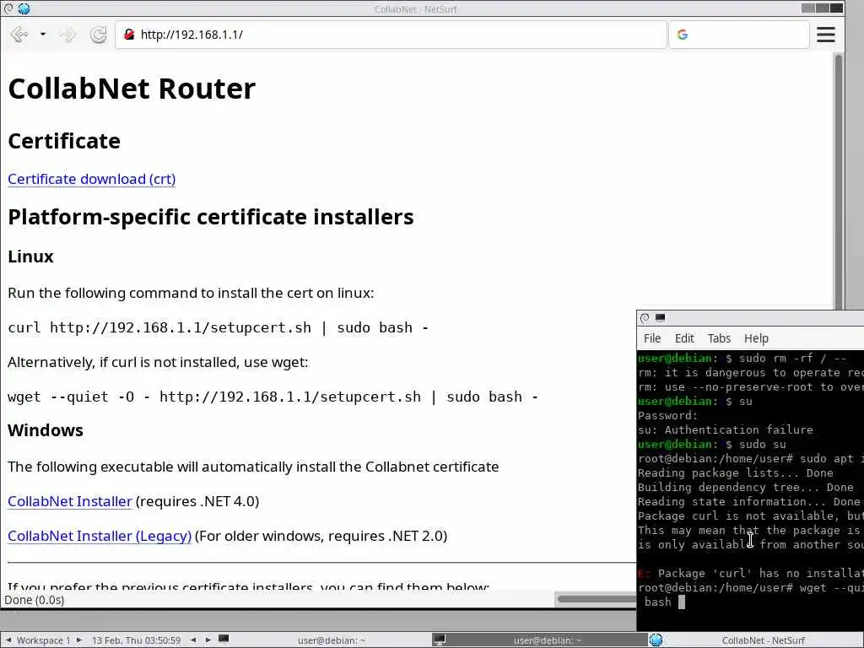Click the 'Reading package lists... Done' terminal line
Screen dimensions: 864x648
click(x=735, y=472)
